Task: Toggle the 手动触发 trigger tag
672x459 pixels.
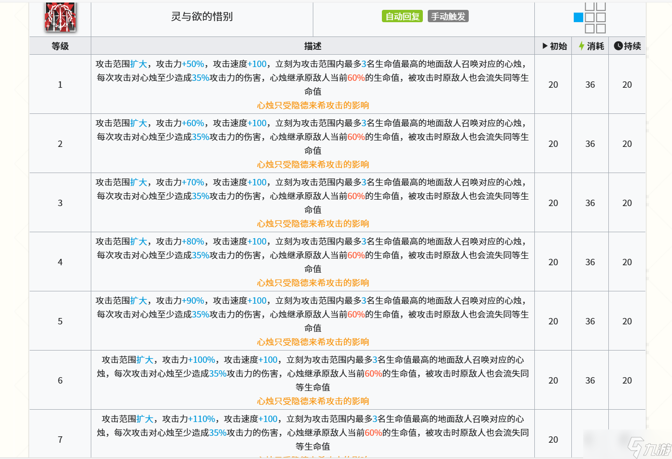Action: (448, 16)
